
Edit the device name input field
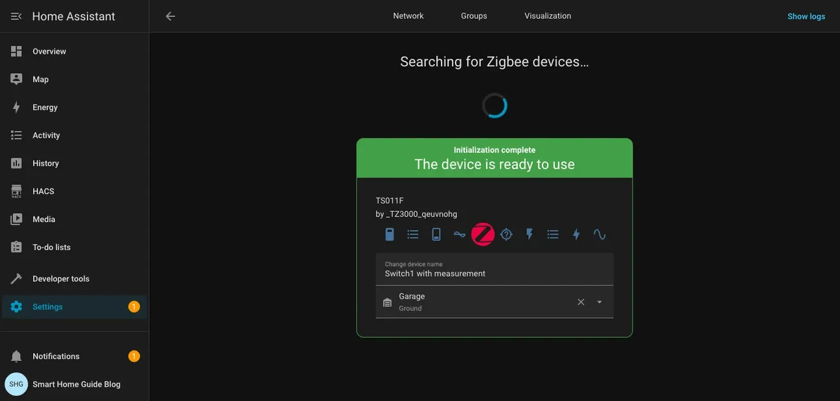[x=495, y=273]
